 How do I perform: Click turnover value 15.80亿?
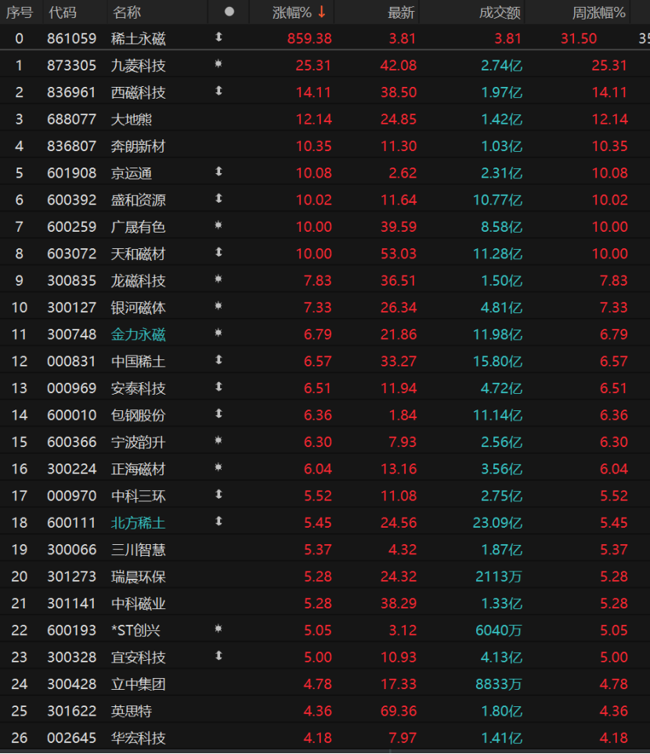point(497,362)
